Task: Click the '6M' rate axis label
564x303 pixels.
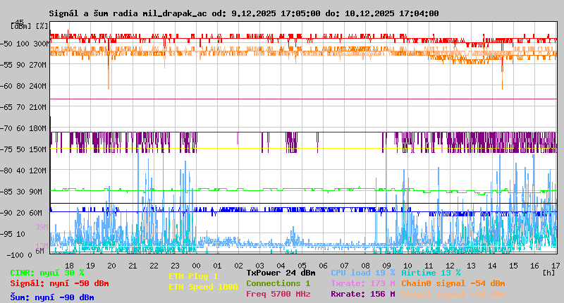Action: (39, 251)
